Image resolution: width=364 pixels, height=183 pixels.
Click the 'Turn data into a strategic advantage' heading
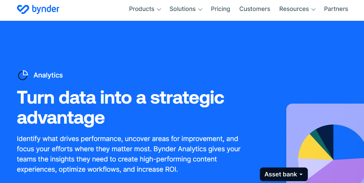point(121,107)
